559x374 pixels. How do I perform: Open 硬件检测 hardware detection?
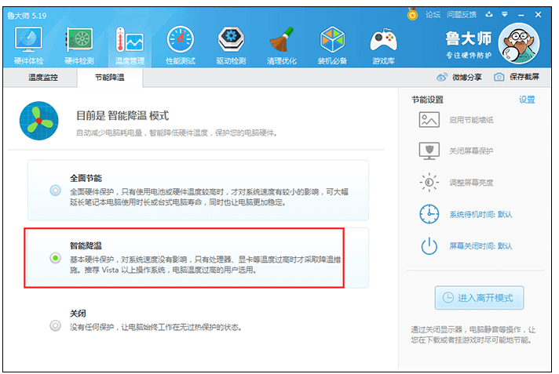tap(79, 46)
